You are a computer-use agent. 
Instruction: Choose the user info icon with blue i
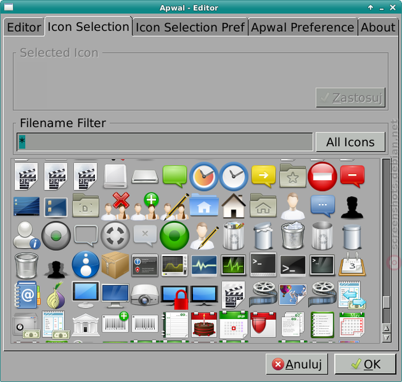(x=26, y=236)
